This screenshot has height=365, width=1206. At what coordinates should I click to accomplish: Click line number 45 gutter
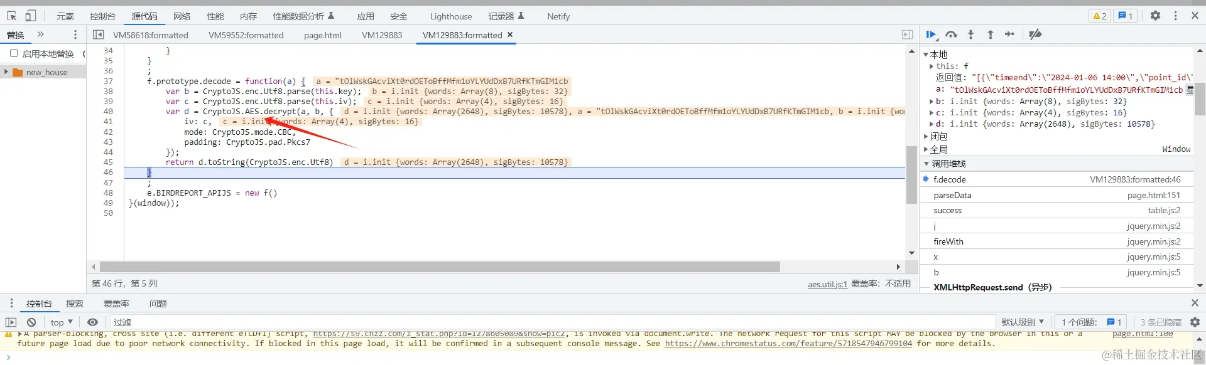click(108, 162)
